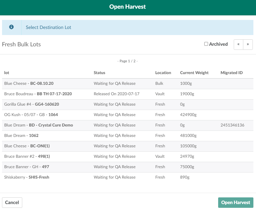Choose the Shiskaberry SHIS-Fresh lot

click(x=27, y=177)
